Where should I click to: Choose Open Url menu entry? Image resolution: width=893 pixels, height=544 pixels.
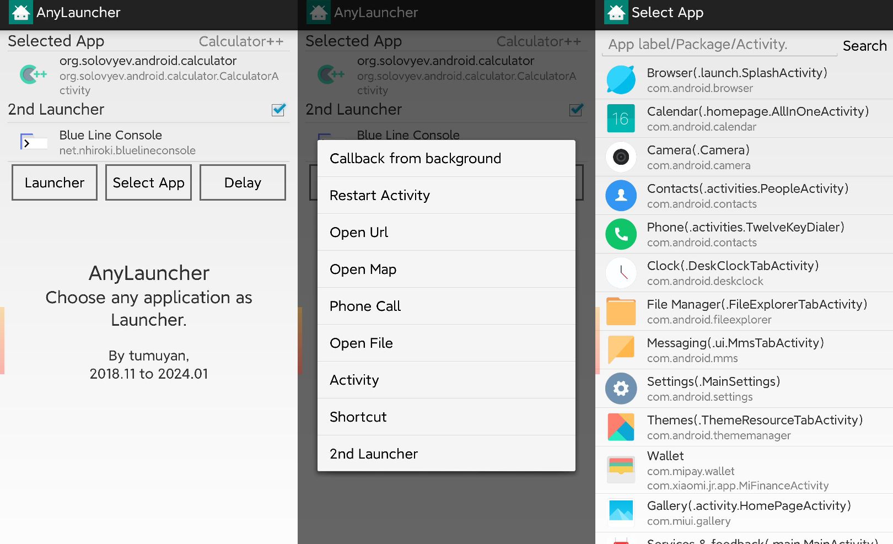tap(446, 233)
